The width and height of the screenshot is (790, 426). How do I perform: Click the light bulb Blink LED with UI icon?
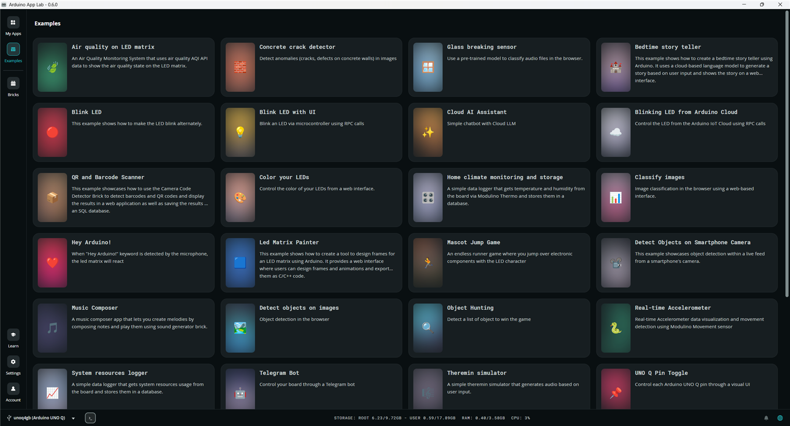[240, 132]
